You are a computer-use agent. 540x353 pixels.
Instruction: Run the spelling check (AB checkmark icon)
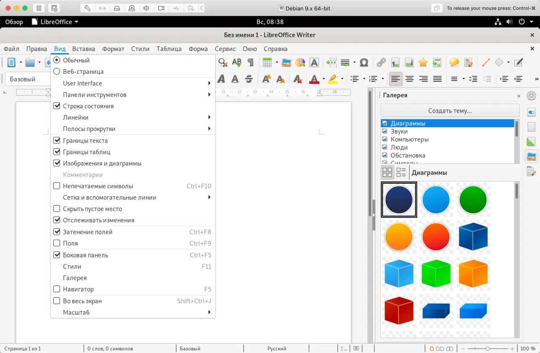237,63
